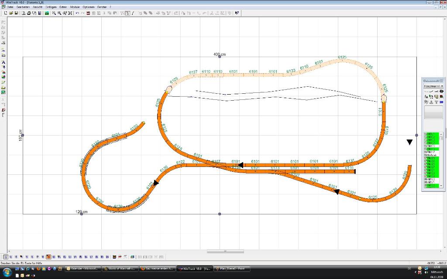Click the brown layer stack icon in bottom toolbar
This screenshot has width=447, height=279.
(115, 257)
